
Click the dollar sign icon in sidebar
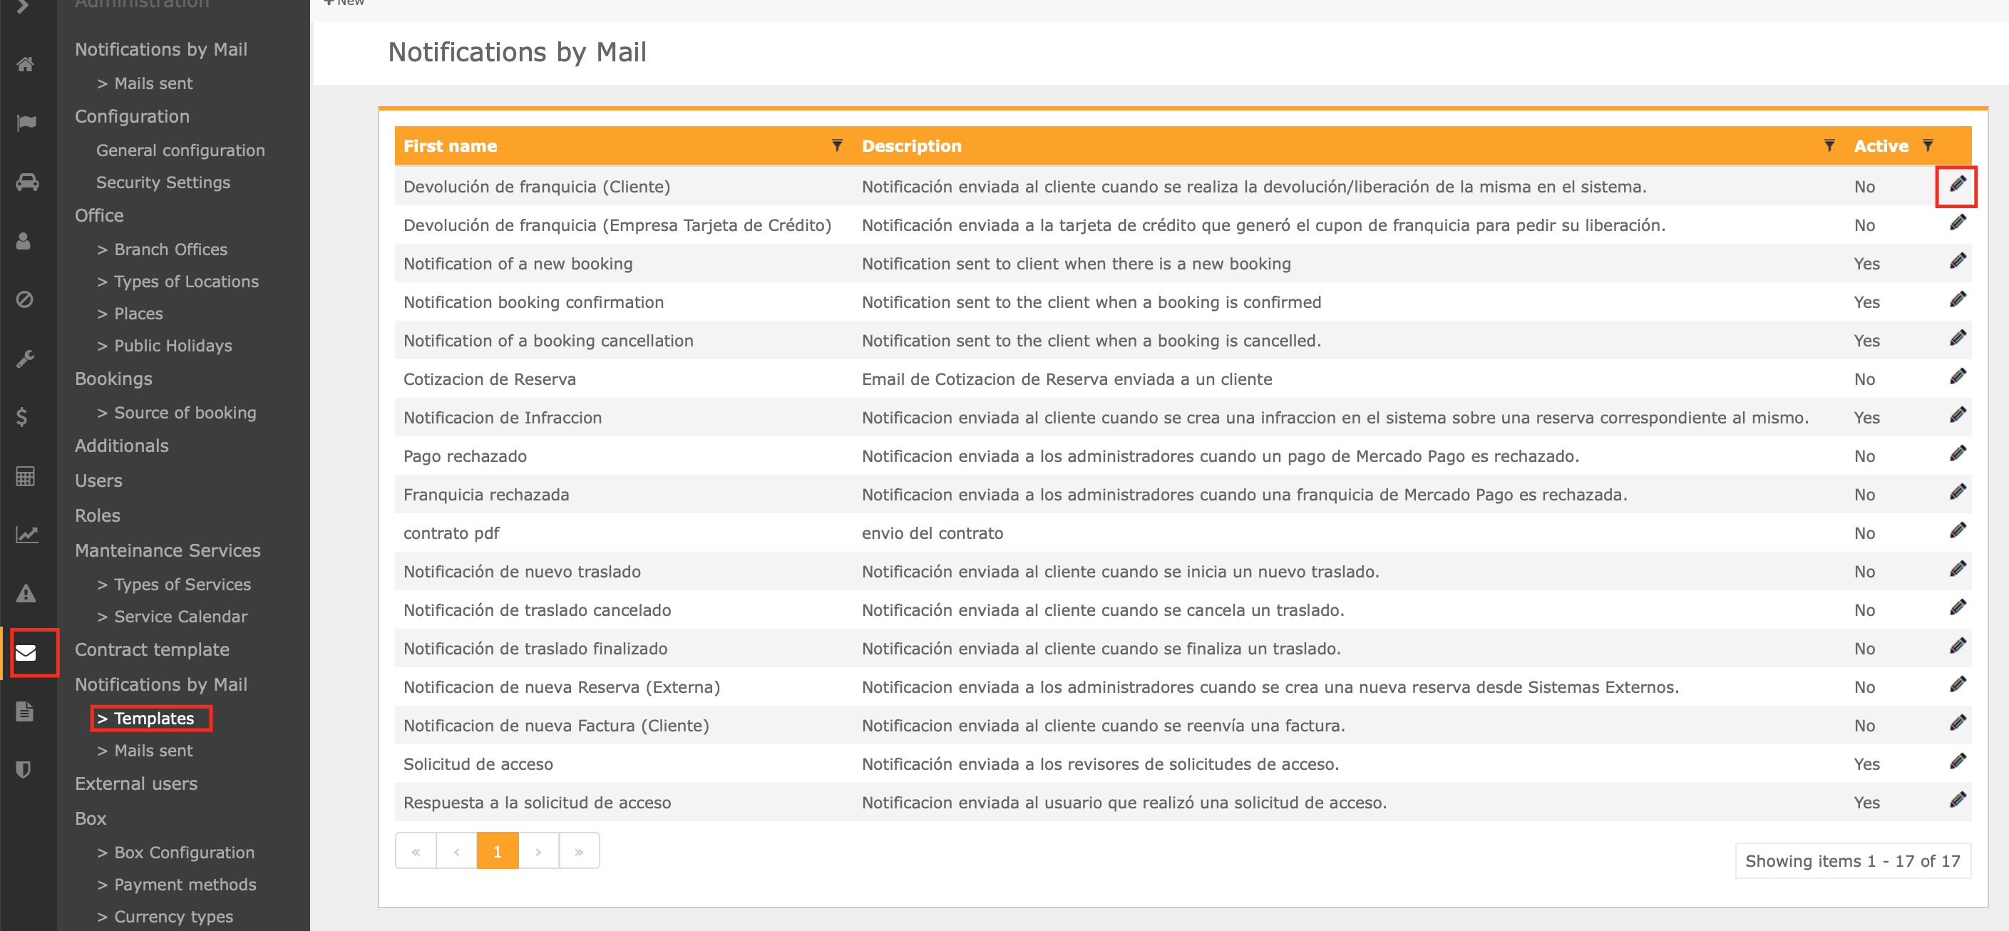click(22, 417)
